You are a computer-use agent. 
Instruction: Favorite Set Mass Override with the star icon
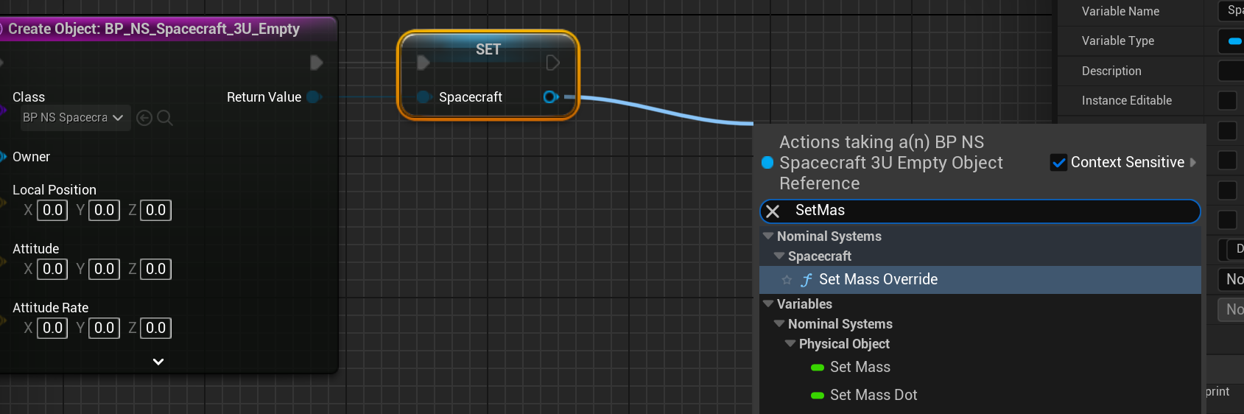pyautogui.click(x=787, y=280)
